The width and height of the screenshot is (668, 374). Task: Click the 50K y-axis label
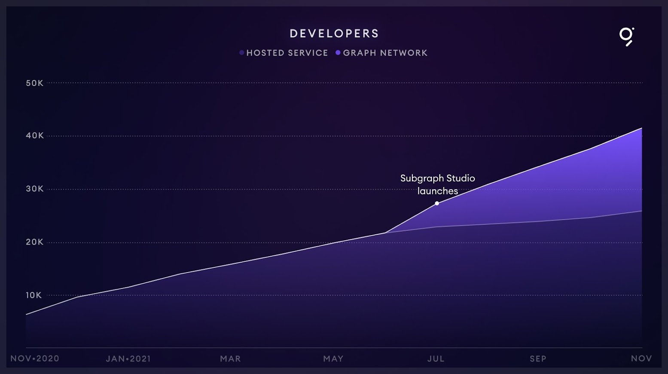tap(35, 83)
